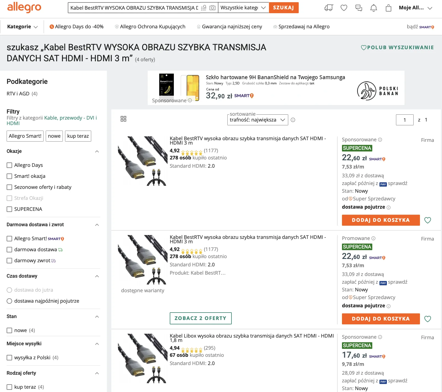The width and height of the screenshot is (442, 392).
Task: Scan a barcode using the barcode icon
Action: pyautogui.click(x=203, y=8)
